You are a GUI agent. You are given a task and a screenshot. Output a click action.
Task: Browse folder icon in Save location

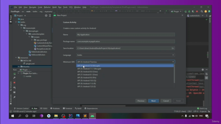pyautogui.click(x=173, y=48)
